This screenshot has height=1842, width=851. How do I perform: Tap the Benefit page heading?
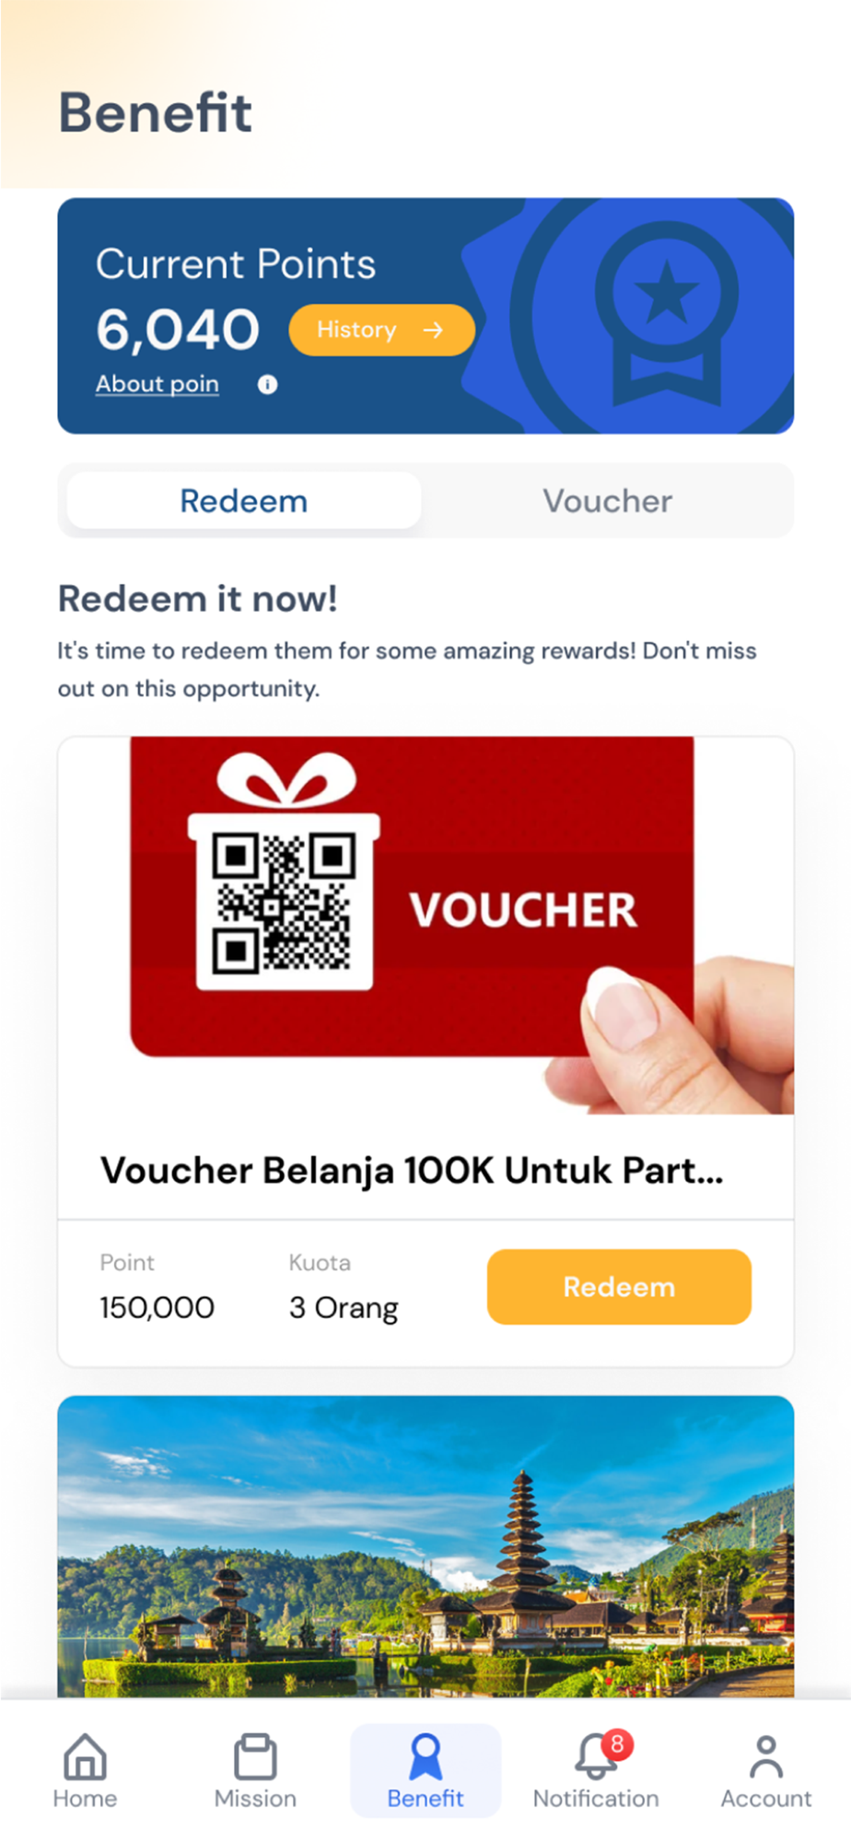(x=156, y=112)
